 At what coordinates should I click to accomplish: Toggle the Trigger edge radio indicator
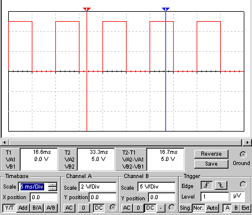tap(243, 184)
